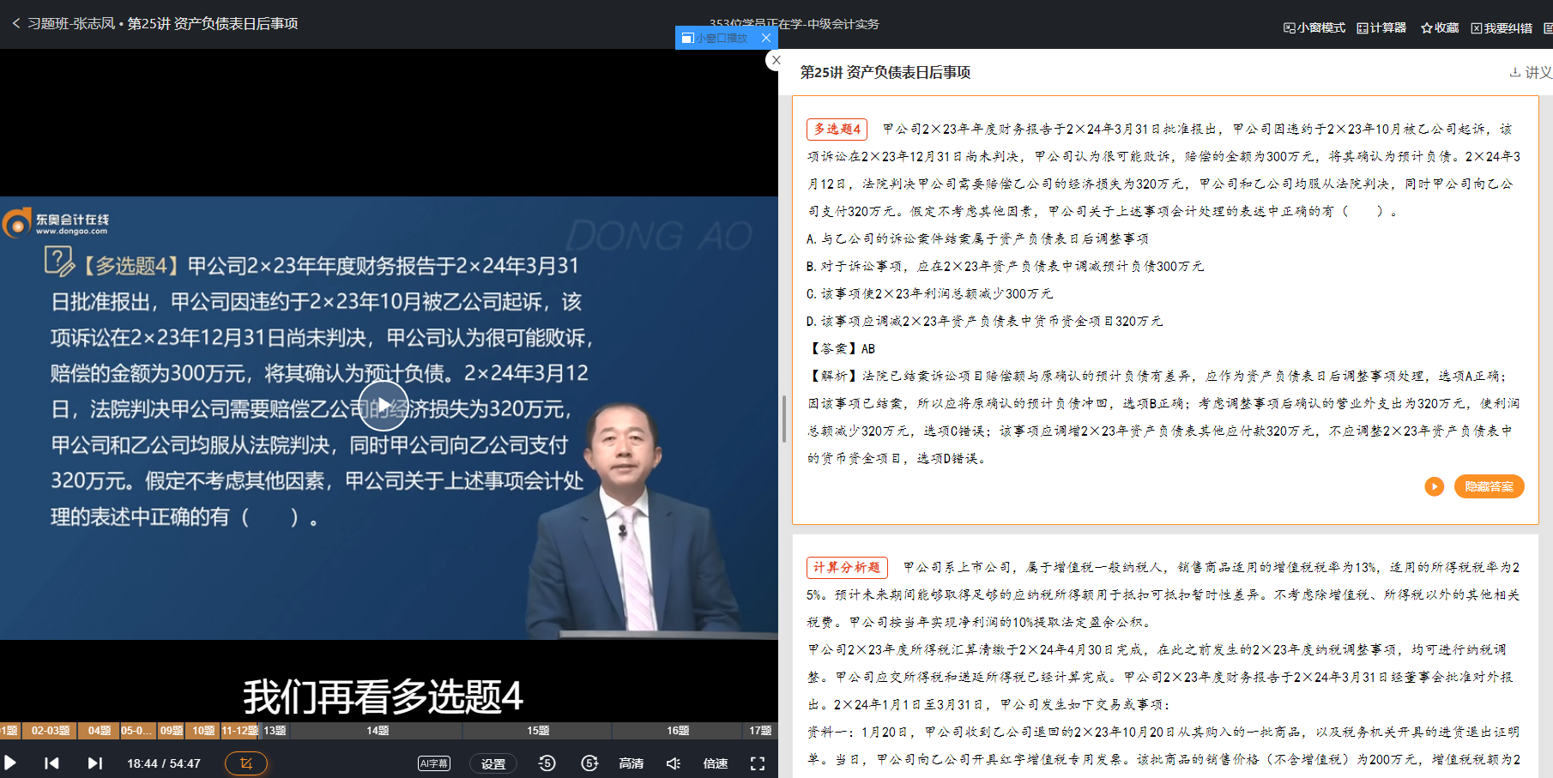Open the 高清 video quality selector

pos(631,763)
